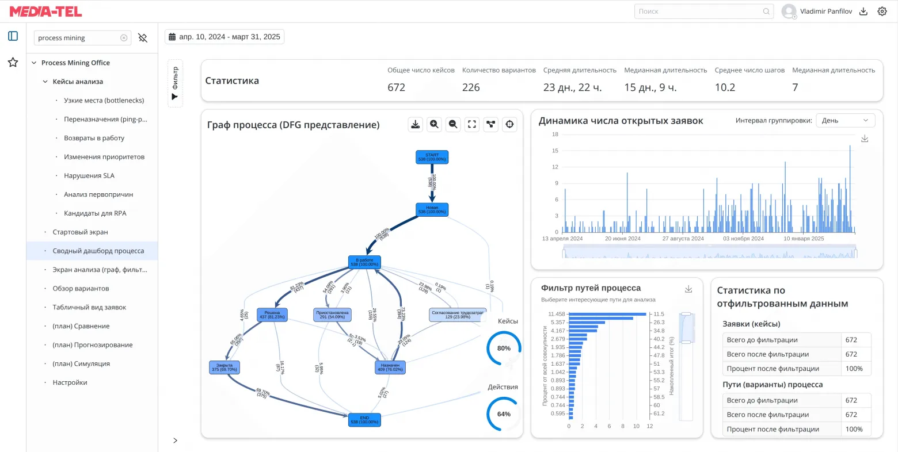
Task: Open the date range picker
Action: (224, 36)
